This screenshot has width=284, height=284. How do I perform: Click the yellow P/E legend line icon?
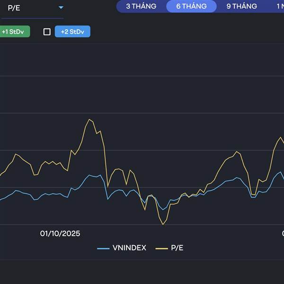162,248
